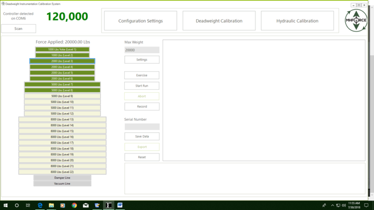Switch to the Hydraulic Calibration tab
Image resolution: width=374 pixels, height=210 pixels.
coord(297,21)
